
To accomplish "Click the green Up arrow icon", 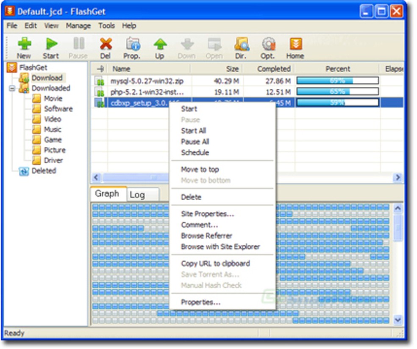I will click(x=160, y=44).
